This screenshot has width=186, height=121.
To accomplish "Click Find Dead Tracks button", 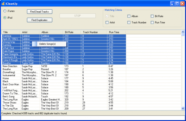I will click(40, 12).
